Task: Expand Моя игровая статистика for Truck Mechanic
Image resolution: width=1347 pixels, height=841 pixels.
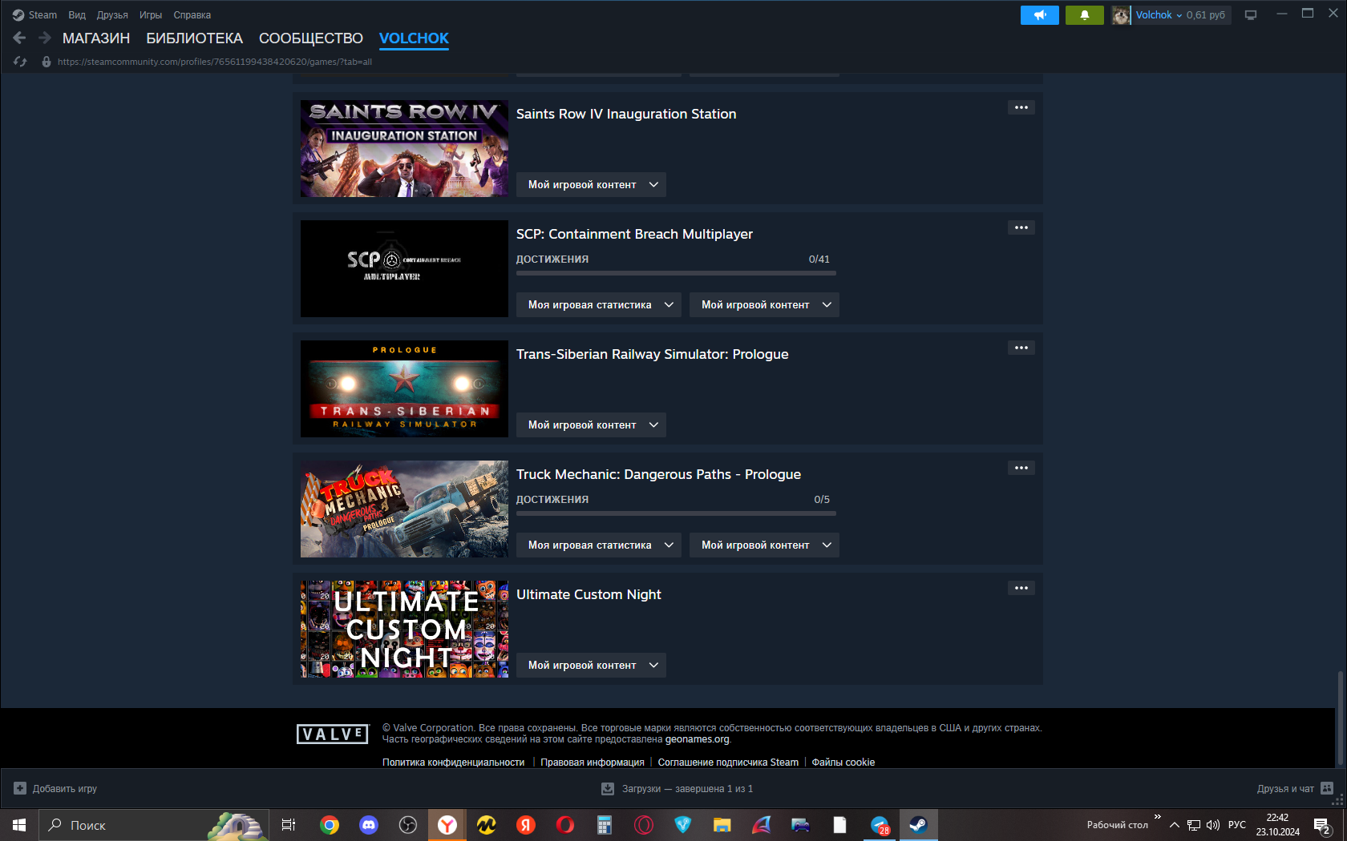Action: [599, 545]
